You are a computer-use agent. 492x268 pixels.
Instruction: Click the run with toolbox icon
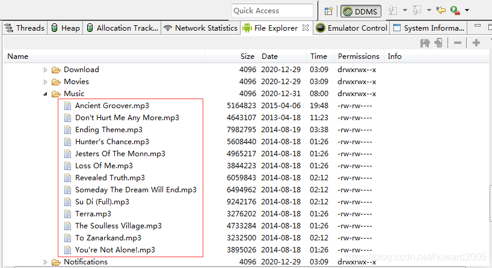[x=455, y=10]
